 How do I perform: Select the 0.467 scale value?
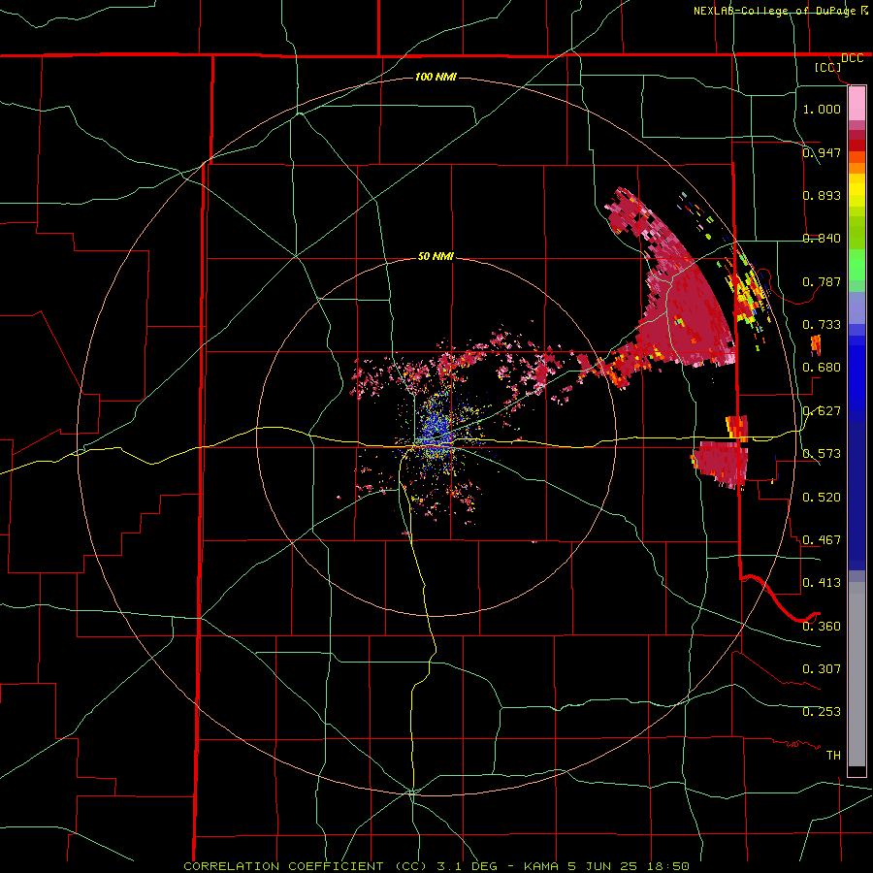click(822, 540)
